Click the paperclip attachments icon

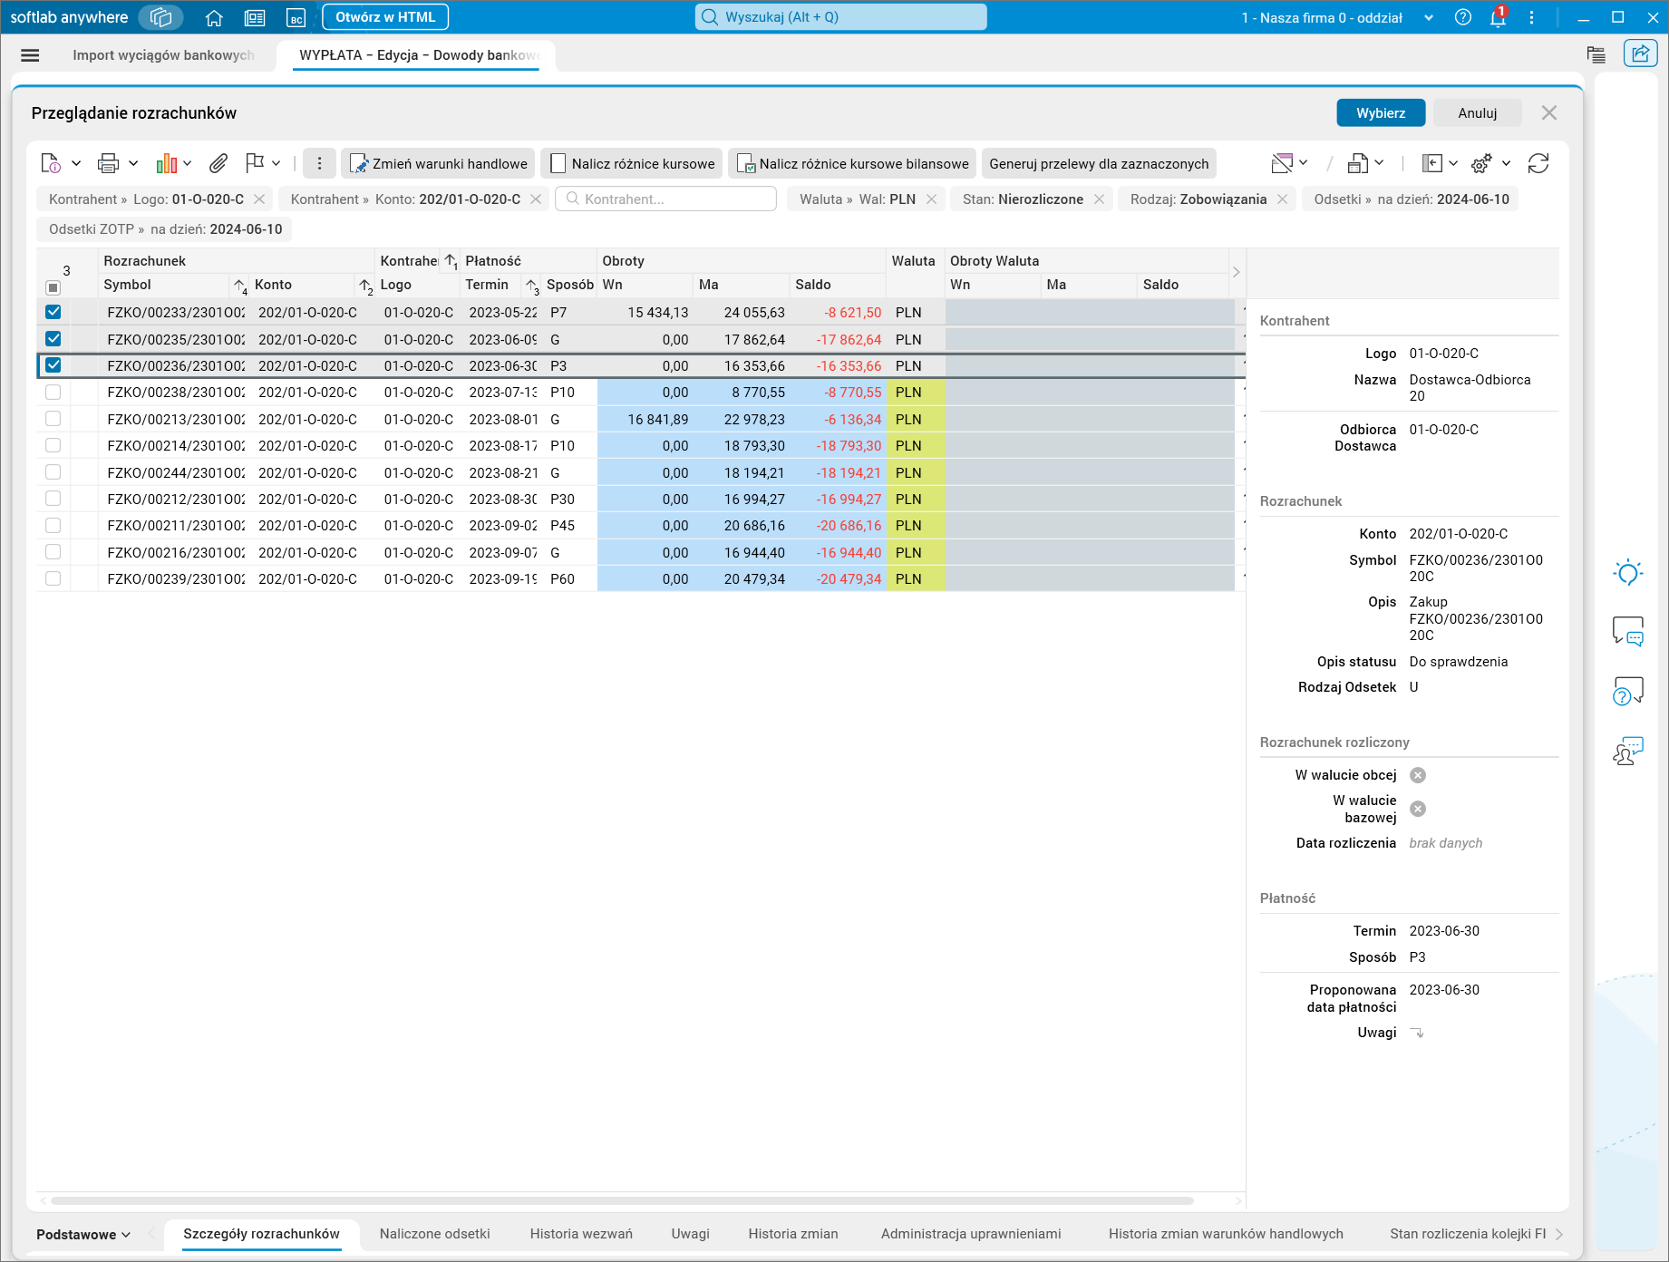(218, 163)
